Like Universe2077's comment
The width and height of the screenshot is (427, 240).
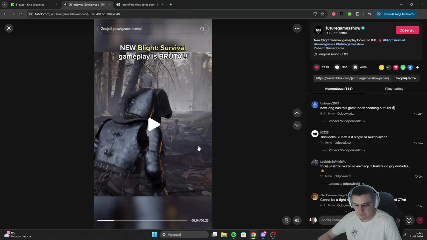(416, 114)
